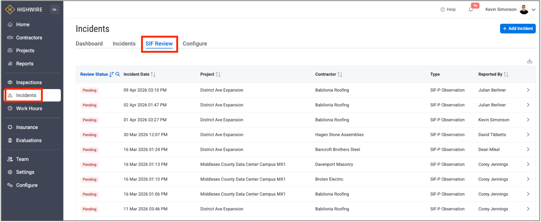
Task: Click the Highwire logo
Action: coord(24,10)
